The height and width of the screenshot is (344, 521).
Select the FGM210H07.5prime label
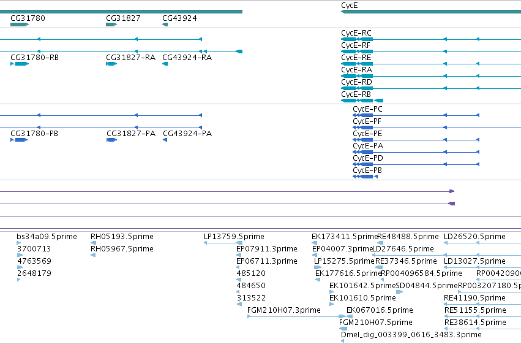[376, 323]
